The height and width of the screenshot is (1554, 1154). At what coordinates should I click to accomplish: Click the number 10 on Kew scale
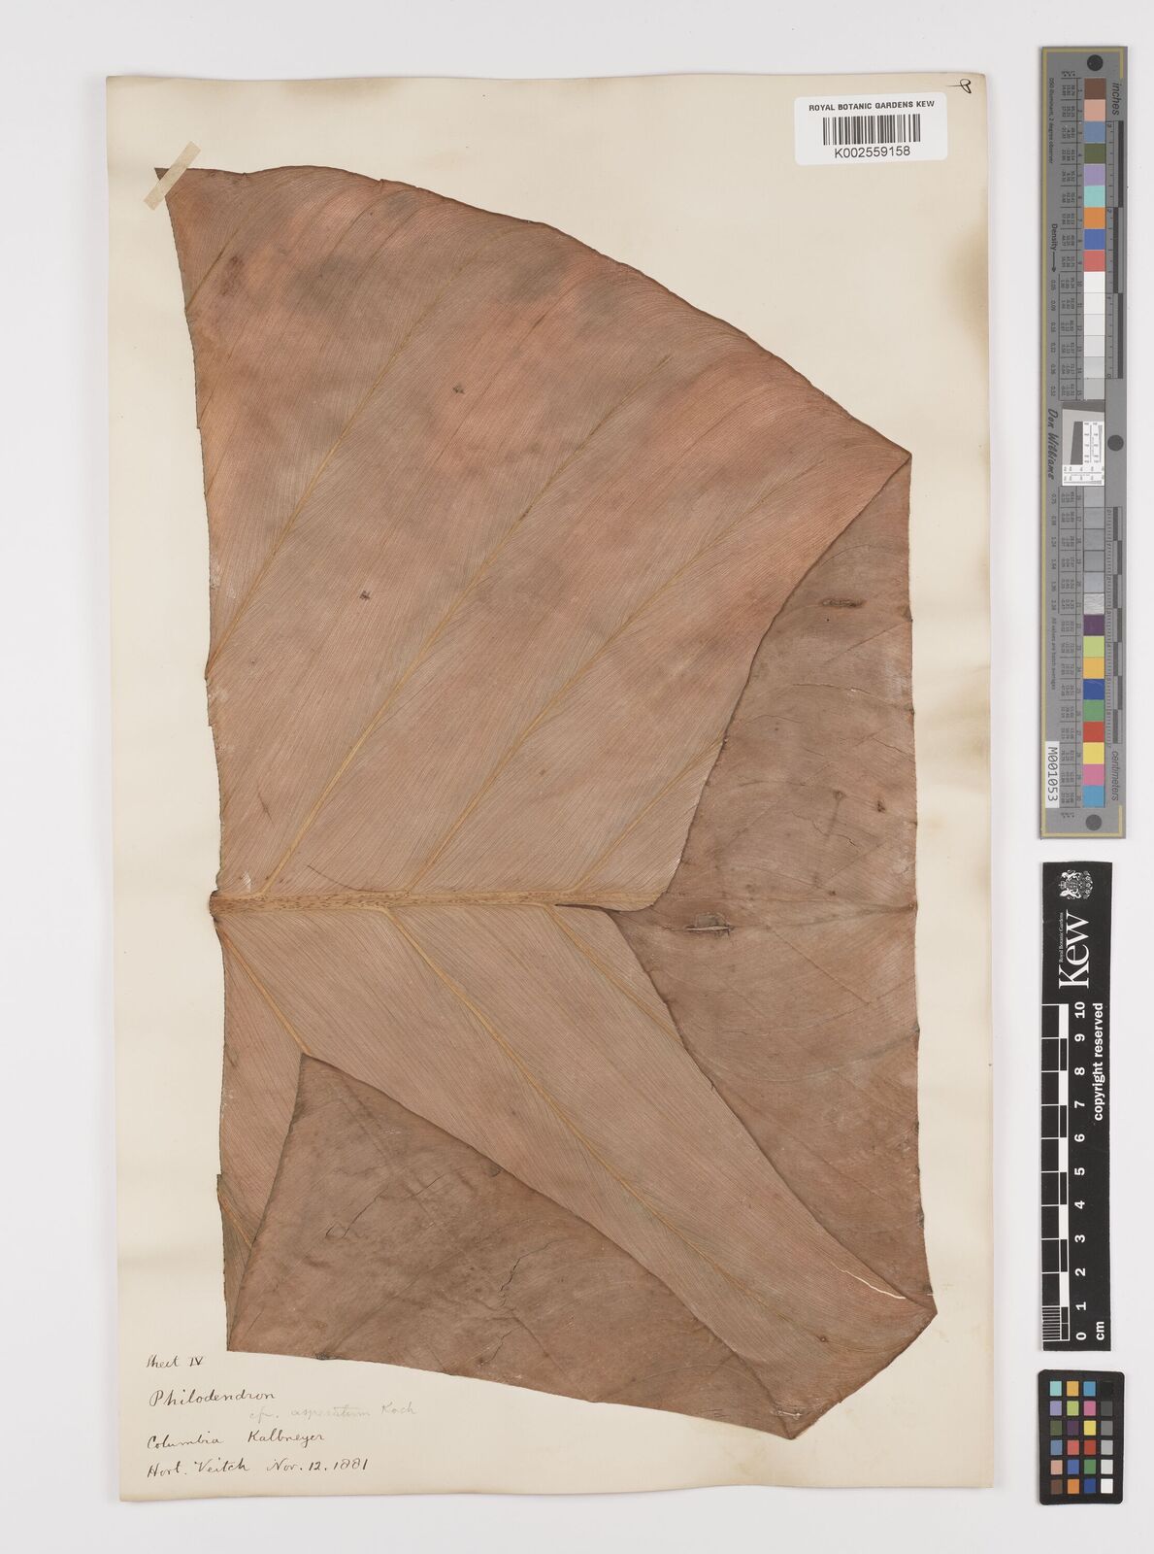tap(1079, 1012)
